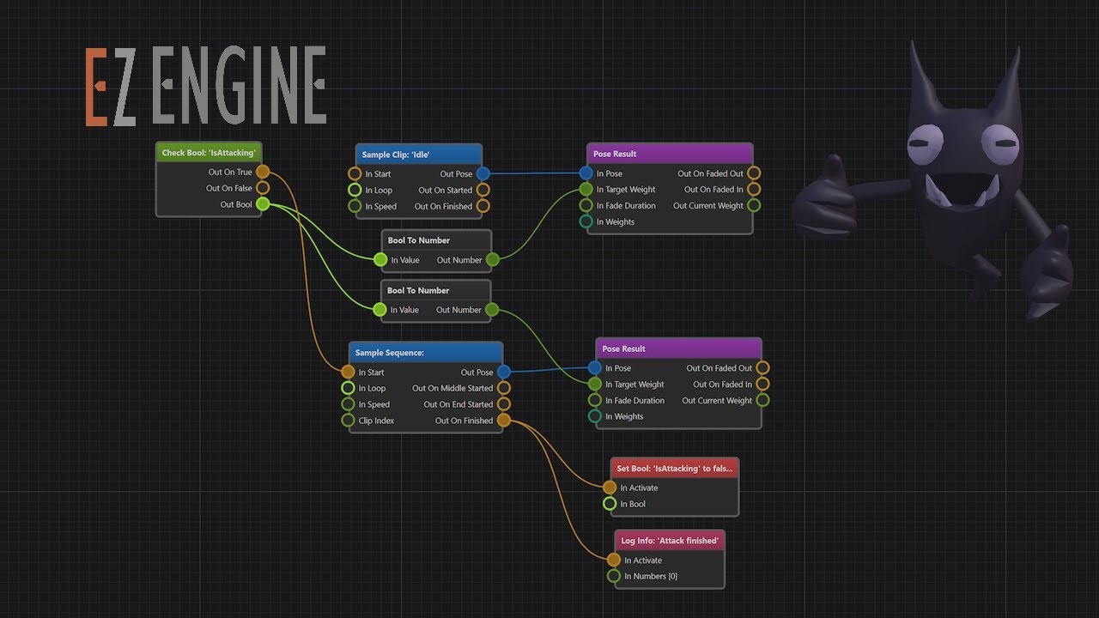Click the Out On End Started pin

pyautogui.click(x=504, y=404)
